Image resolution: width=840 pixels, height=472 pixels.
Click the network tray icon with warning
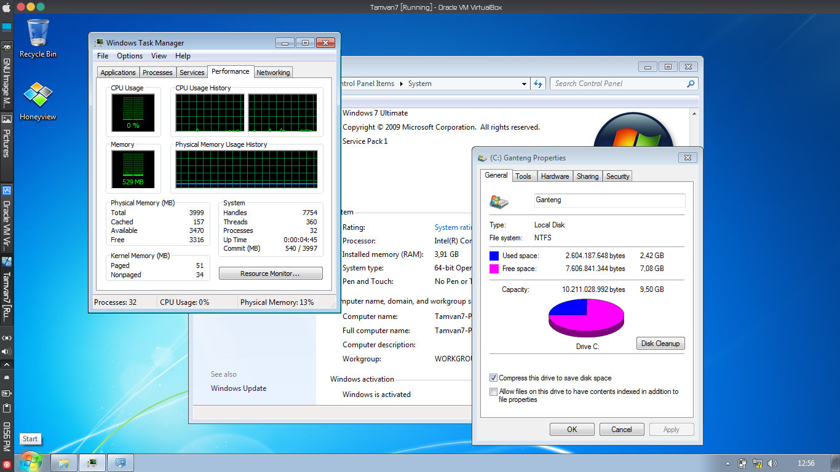pos(758,463)
